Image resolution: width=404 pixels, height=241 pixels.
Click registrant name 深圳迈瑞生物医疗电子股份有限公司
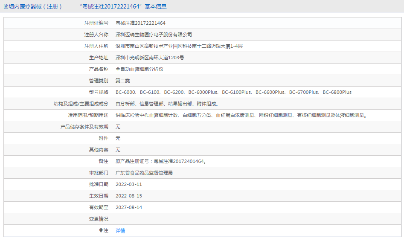click(x=154, y=35)
